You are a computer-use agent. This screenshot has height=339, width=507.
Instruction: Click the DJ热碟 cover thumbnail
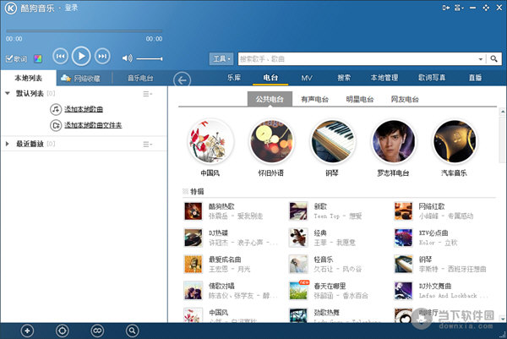[194, 238]
